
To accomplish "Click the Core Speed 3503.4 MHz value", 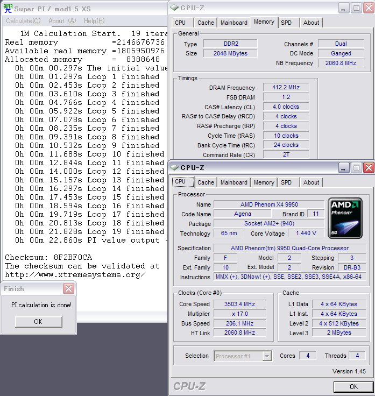I will 239,304.
